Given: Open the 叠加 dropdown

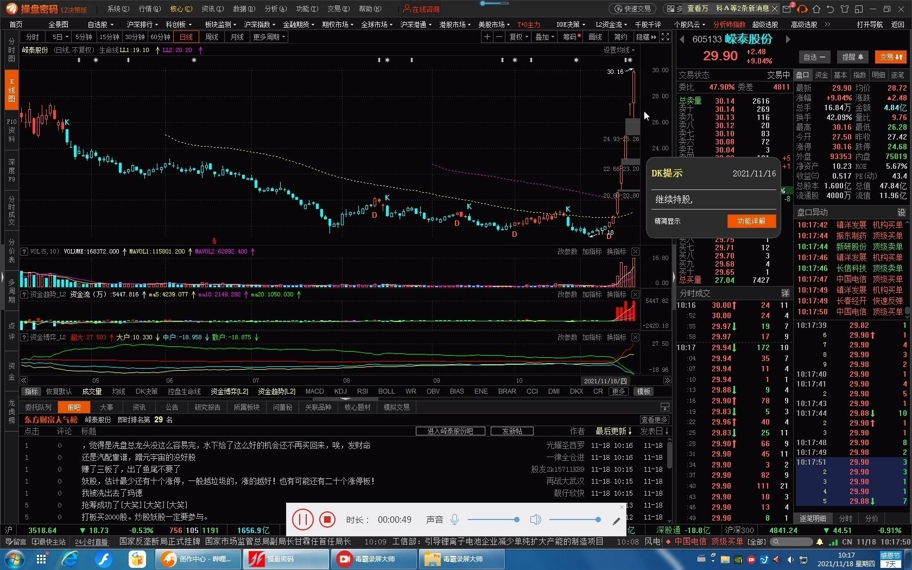Looking at the screenshot, I should click(x=544, y=37).
